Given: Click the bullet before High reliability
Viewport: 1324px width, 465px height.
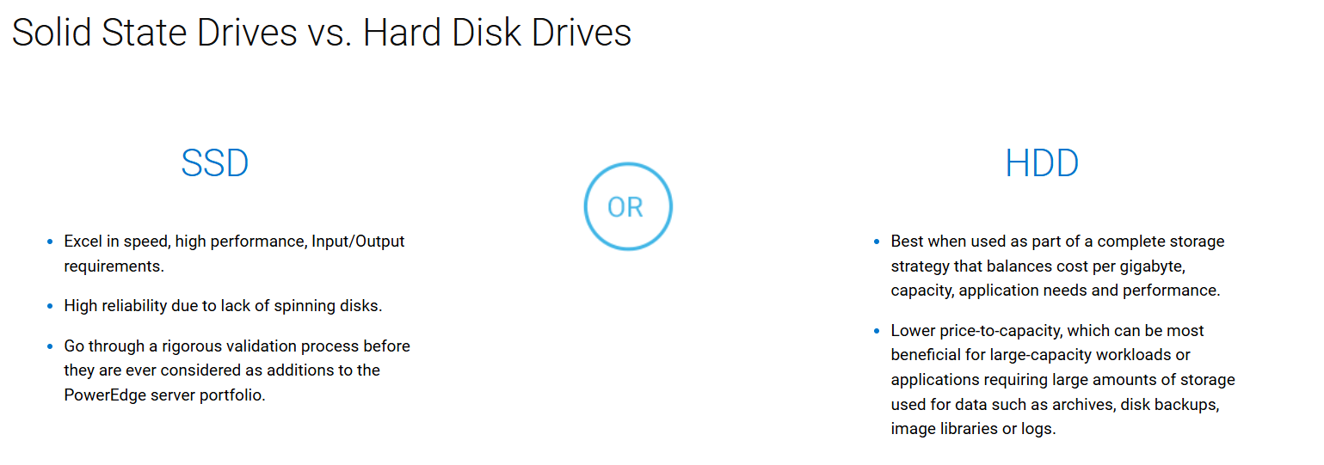Looking at the screenshot, I should 50,306.
